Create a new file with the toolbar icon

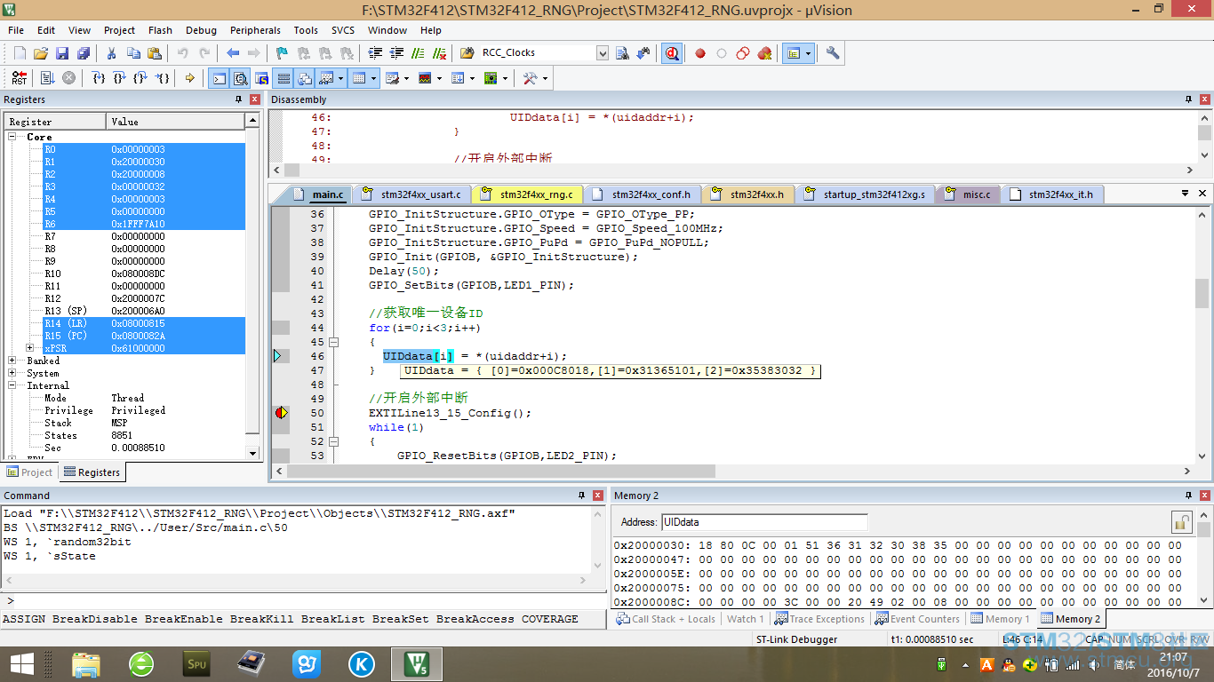20,53
